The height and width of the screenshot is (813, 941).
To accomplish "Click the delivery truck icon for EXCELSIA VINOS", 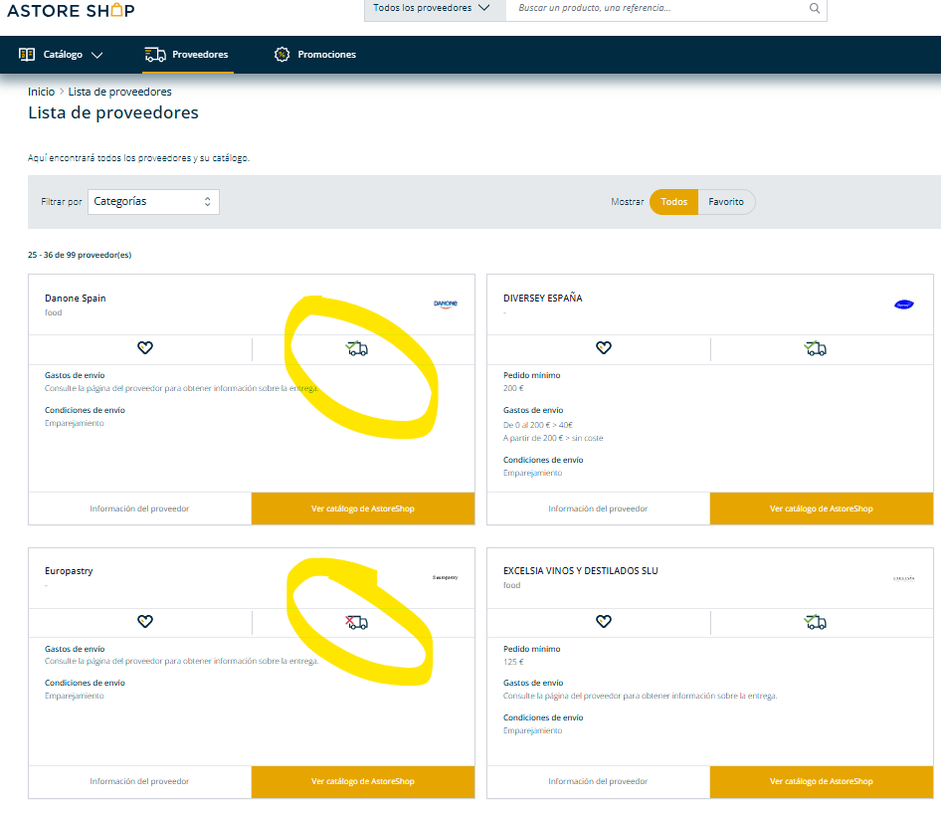I will (x=815, y=622).
